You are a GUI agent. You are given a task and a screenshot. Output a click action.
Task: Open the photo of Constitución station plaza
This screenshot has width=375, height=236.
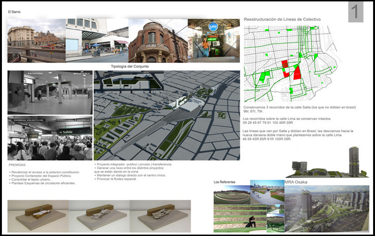click(x=37, y=41)
